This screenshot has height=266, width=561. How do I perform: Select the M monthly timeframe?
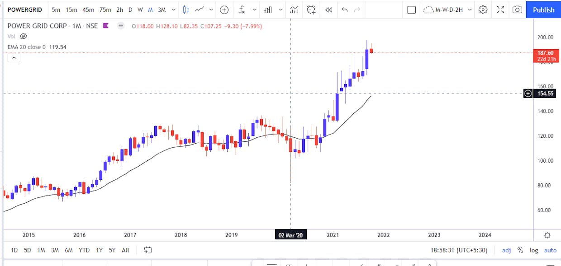click(x=150, y=9)
